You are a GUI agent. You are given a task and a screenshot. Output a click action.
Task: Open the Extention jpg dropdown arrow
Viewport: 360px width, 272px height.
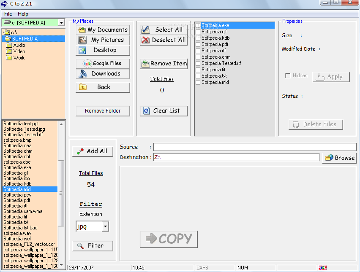(x=105, y=226)
